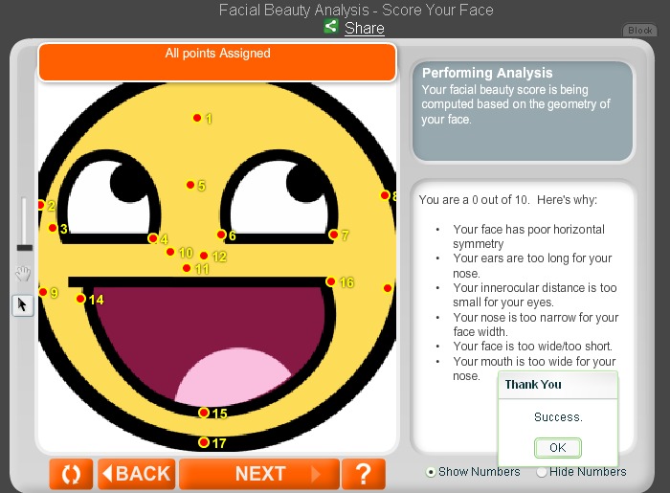
Task: Select landmark point 16
Action: click(x=331, y=281)
